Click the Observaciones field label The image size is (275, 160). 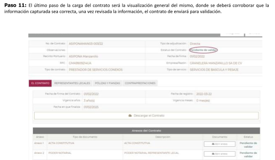[x=56, y=50]
